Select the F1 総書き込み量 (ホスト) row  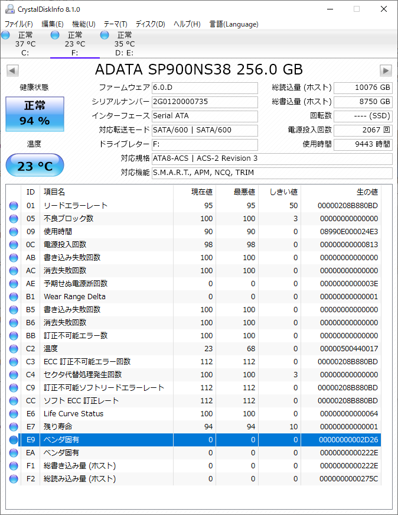click(x=194, y=466)
